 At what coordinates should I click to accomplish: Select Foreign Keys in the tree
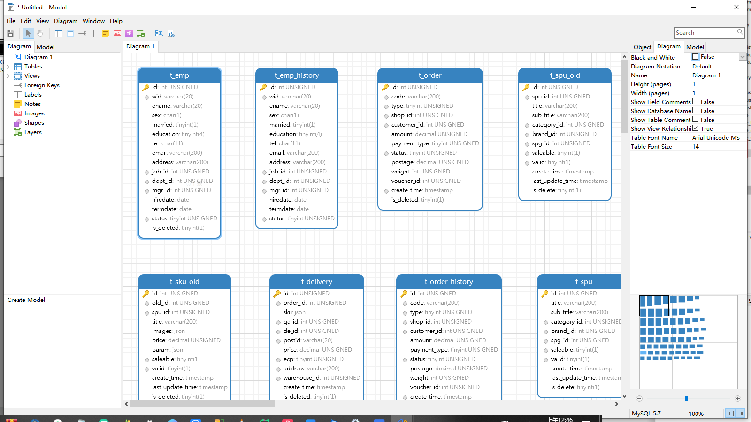pos(42,85)
